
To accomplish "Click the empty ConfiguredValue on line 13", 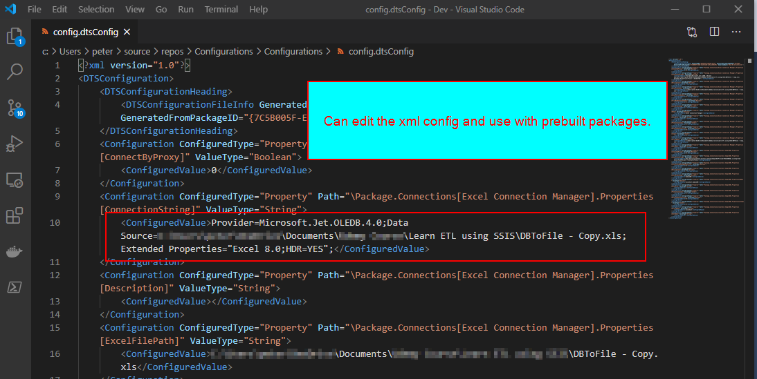I will pyautogui.click(x=214, y=301).
